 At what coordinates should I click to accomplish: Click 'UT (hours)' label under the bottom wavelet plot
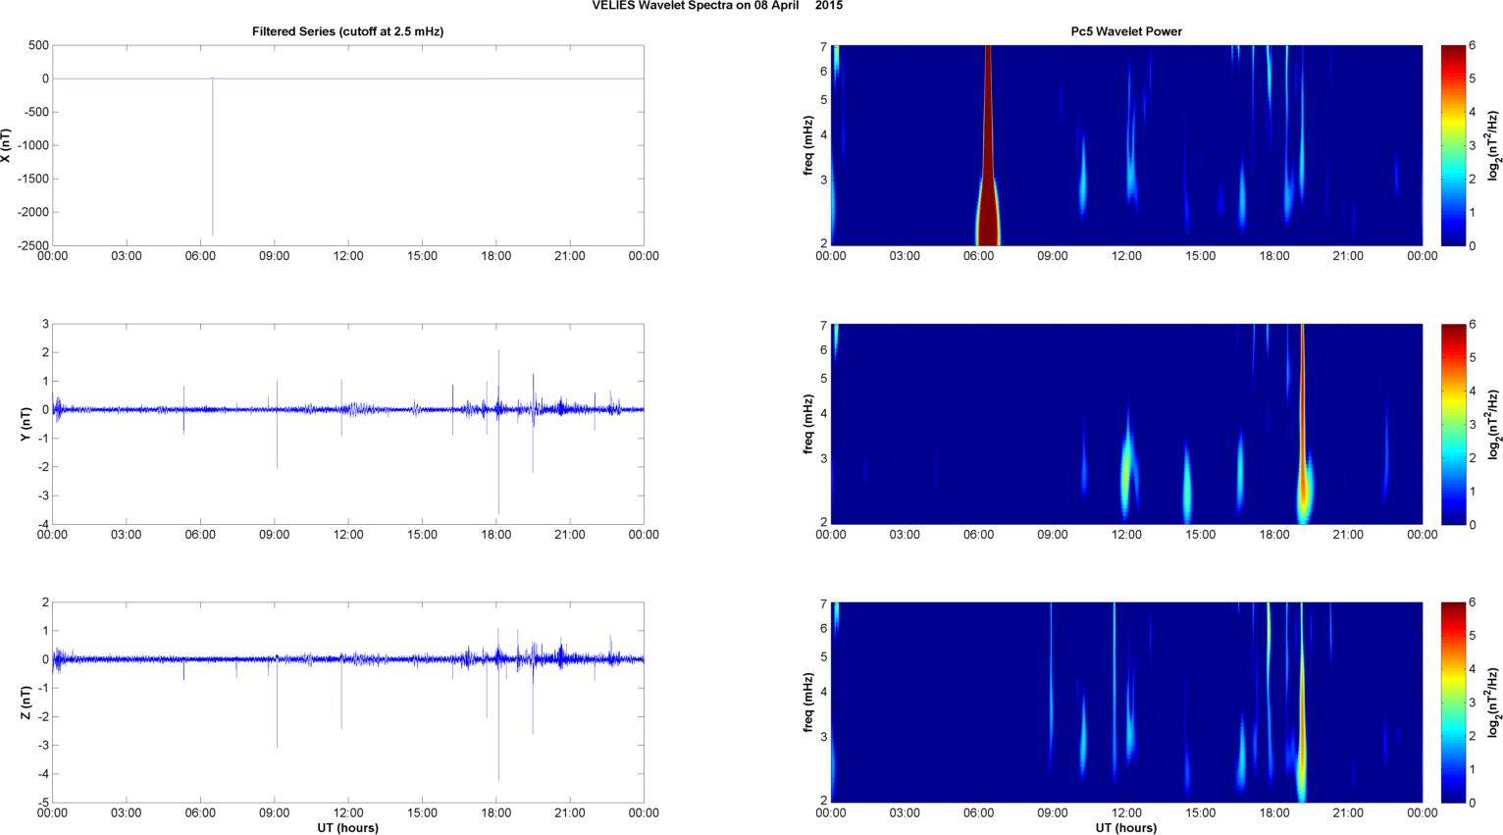tap(1126, 827)
